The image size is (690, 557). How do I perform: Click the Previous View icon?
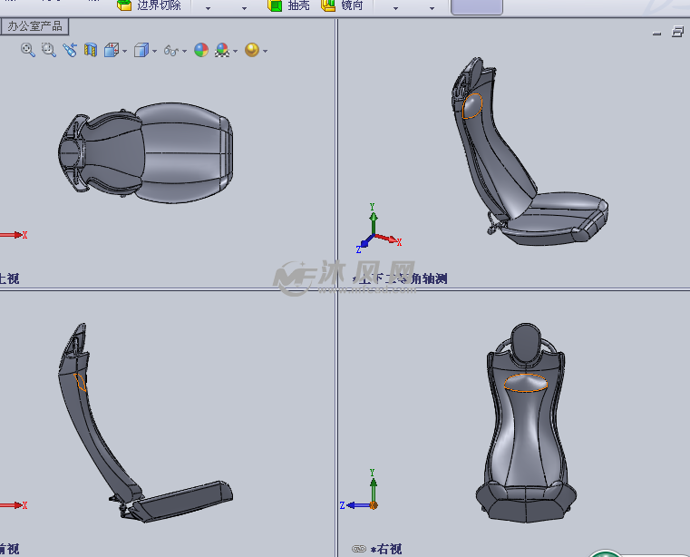point(70,50)
